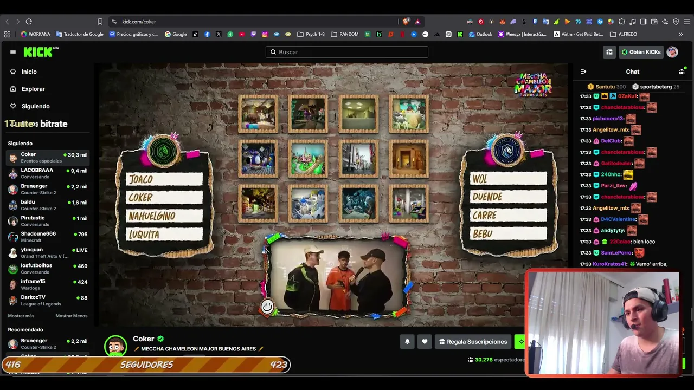The image size is (694, 390).
Task: Click the interview camera feed in the stream
Action: click(x=337, y=277)
